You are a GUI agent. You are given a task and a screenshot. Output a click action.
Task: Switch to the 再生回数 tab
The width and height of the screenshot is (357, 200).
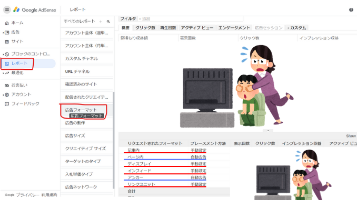168,28
